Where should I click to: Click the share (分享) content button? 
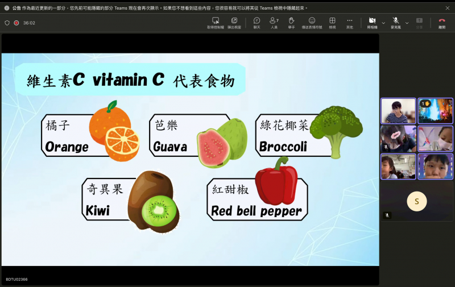tap(419, 23)
